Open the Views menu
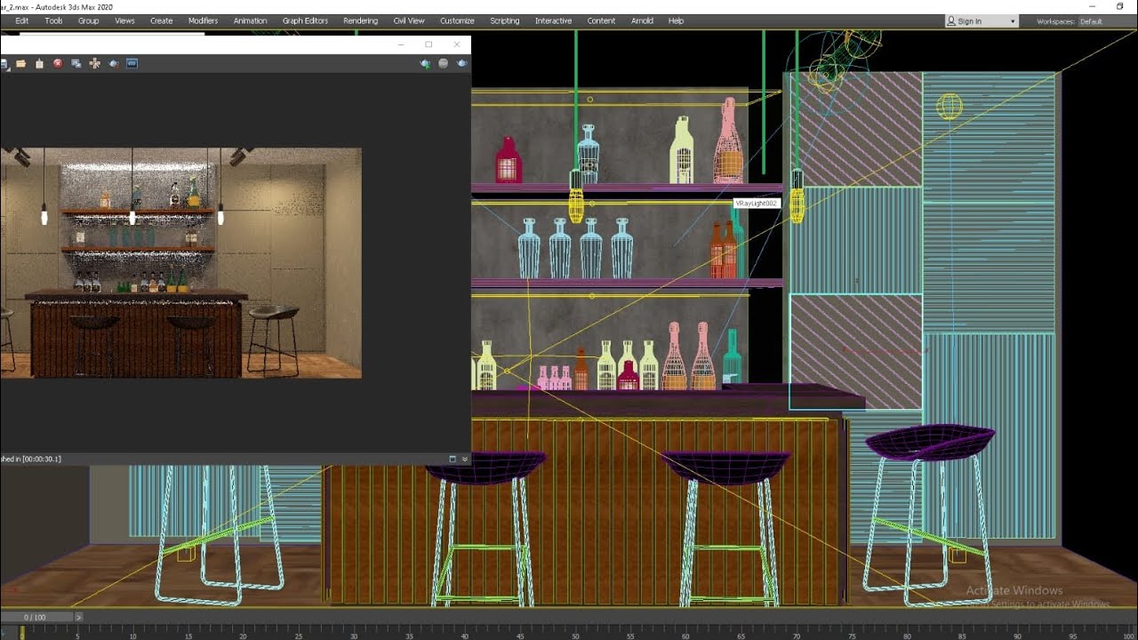 (x=124, y=20)
